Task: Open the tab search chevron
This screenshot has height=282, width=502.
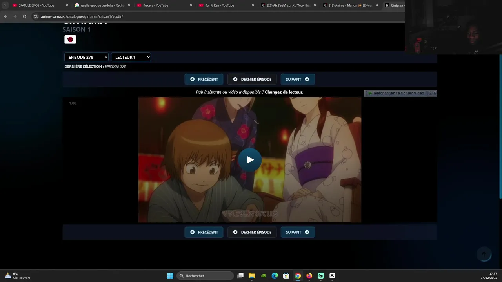Action: pos(5,5)
